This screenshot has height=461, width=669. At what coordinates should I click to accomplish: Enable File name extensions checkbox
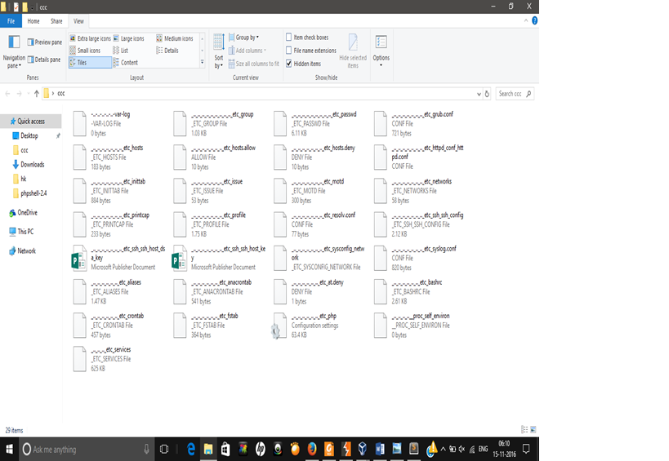(x=289, y=51)
